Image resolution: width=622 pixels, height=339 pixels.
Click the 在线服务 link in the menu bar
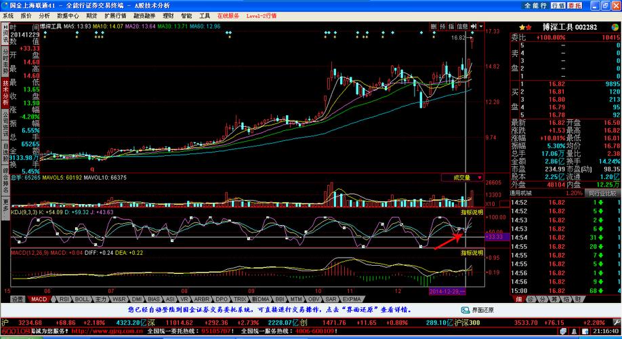tap(228, 15)
